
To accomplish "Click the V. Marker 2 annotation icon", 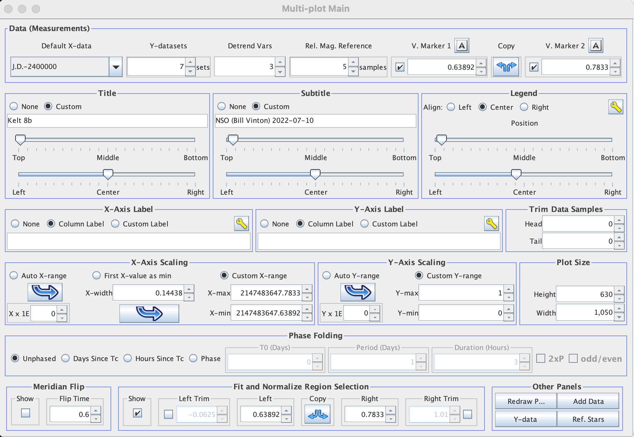I will [x=596, y=46].
